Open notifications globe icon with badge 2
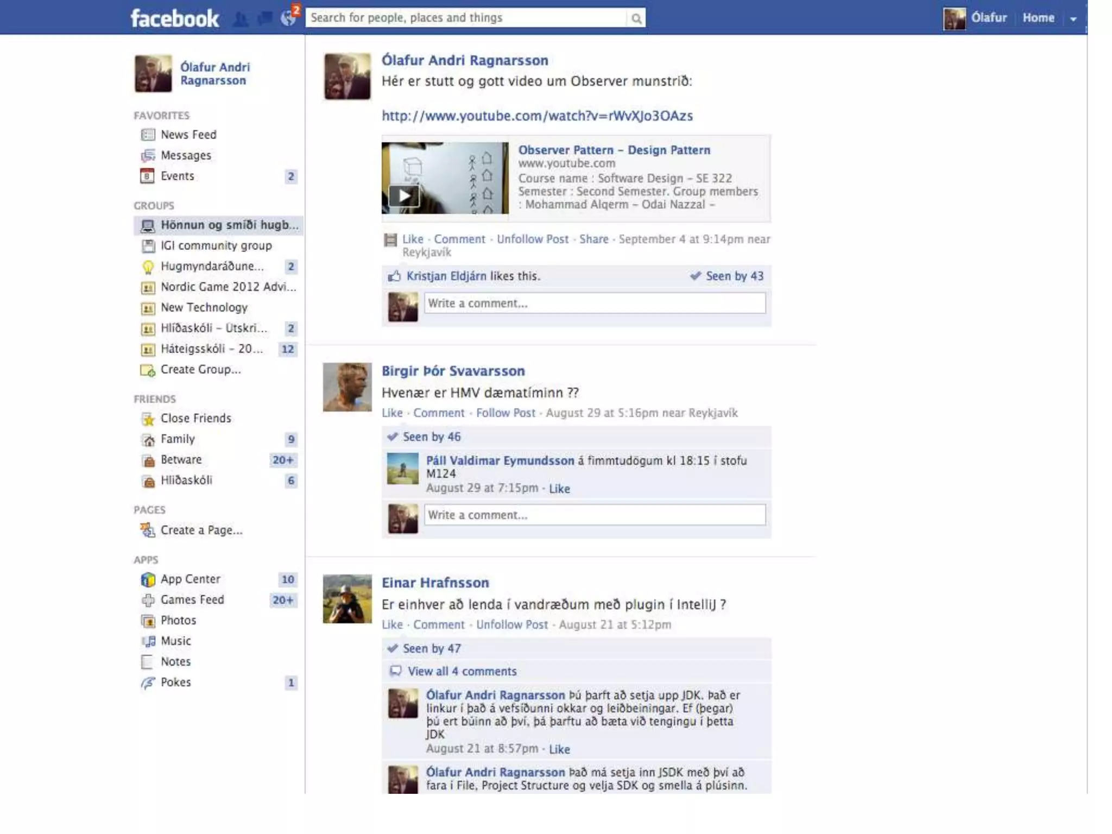Viewport: 1112px width, 834px height. (x=288, y=18)
